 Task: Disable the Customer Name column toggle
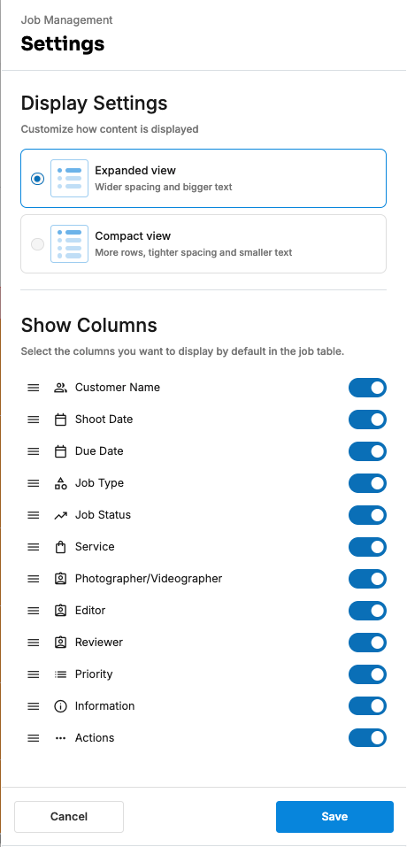click(367, 388)
